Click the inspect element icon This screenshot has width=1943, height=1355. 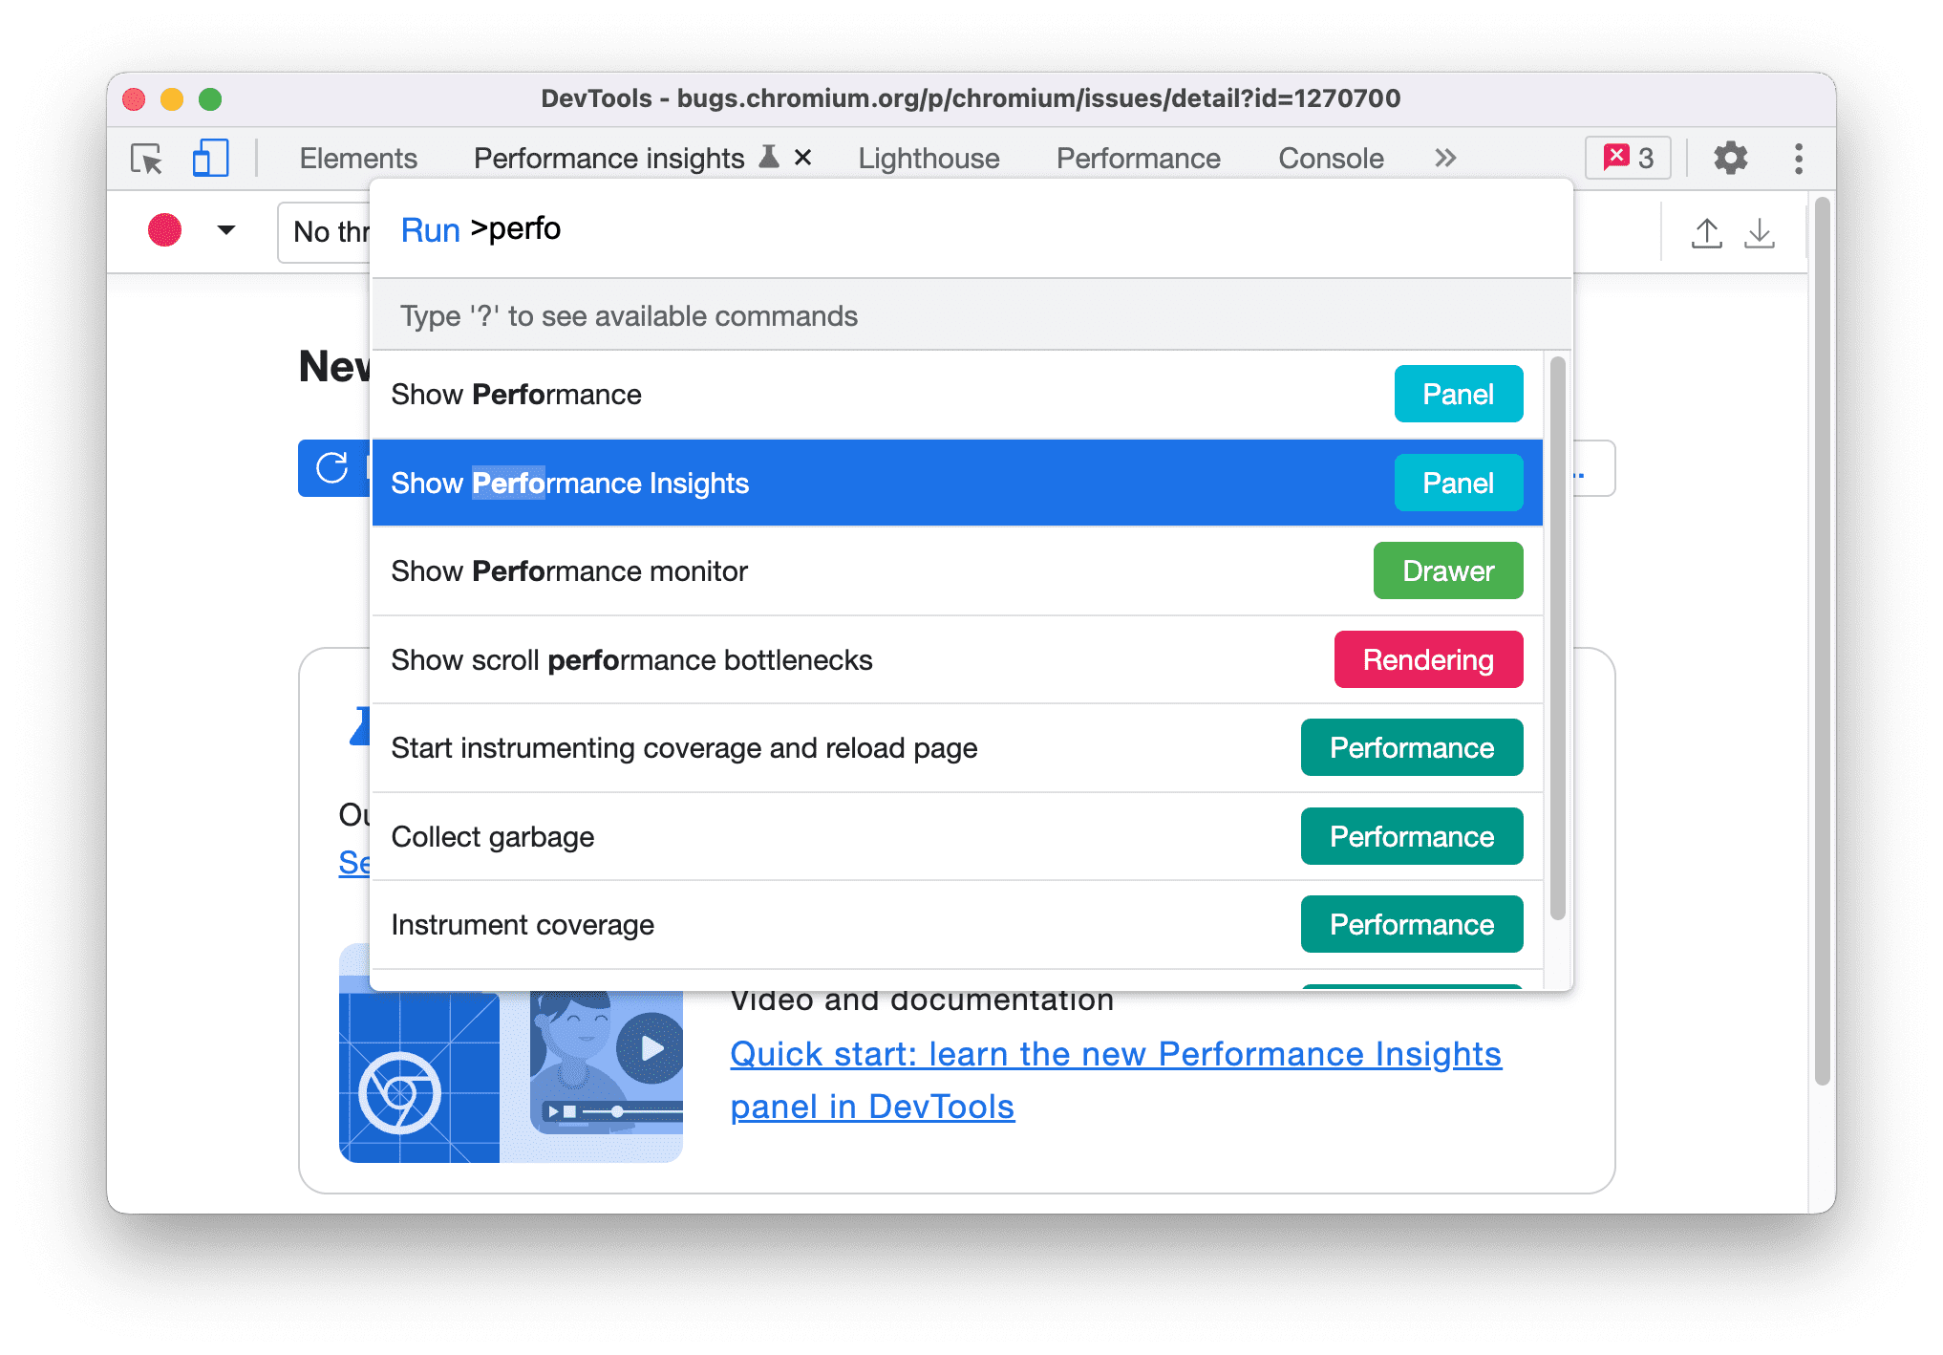[x=148, y=158]
